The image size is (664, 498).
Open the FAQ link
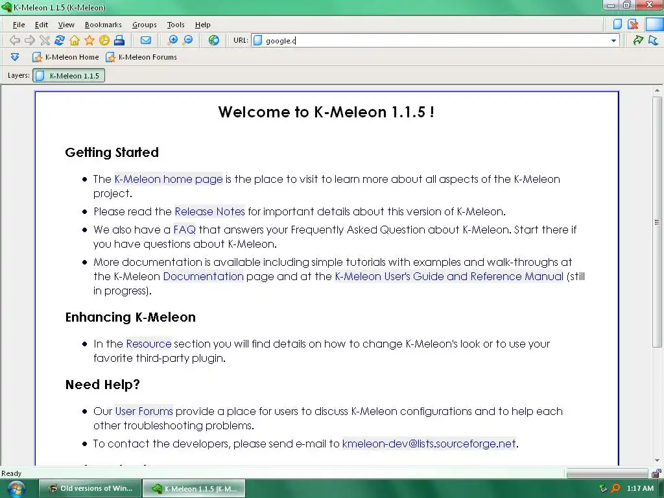click(185, 230)
